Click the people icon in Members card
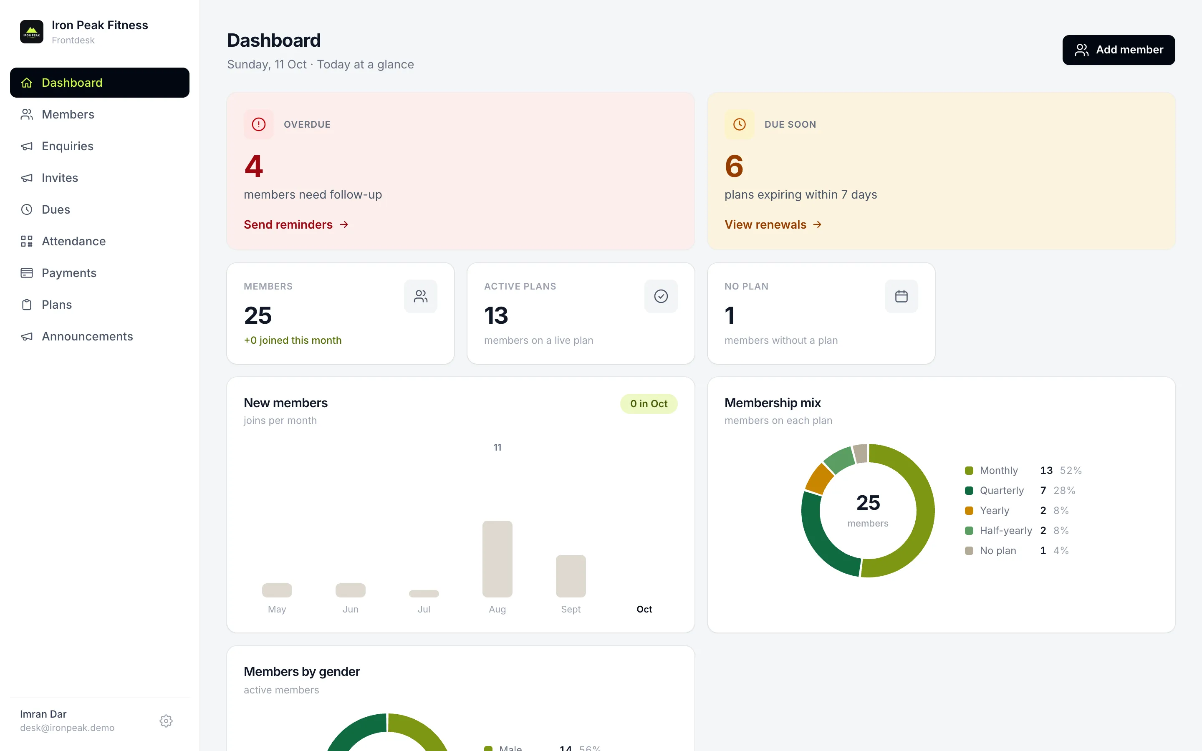The image size is (1202, 751). point(420,296)
